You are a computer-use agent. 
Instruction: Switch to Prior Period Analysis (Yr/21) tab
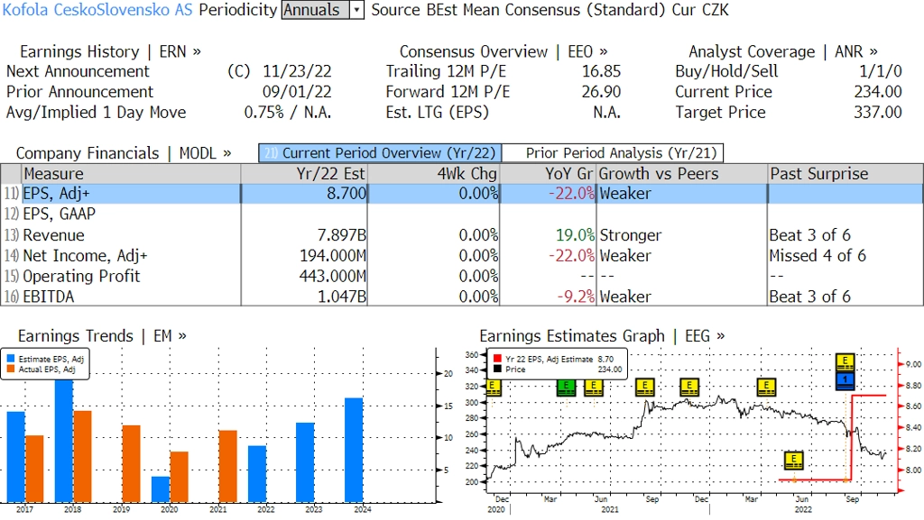click(x=613, y=153)
